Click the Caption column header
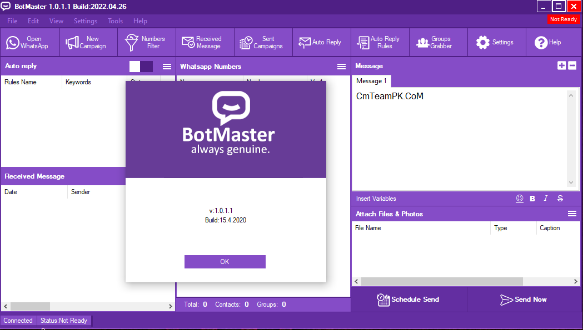583x330 pixels. [x=558, y=228]
